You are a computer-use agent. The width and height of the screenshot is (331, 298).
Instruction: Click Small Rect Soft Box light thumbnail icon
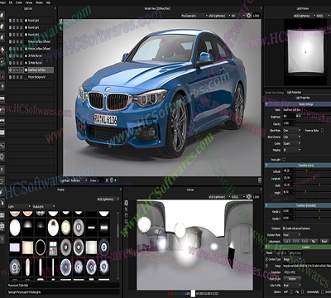pyautogui.click(x=26, y=70)
